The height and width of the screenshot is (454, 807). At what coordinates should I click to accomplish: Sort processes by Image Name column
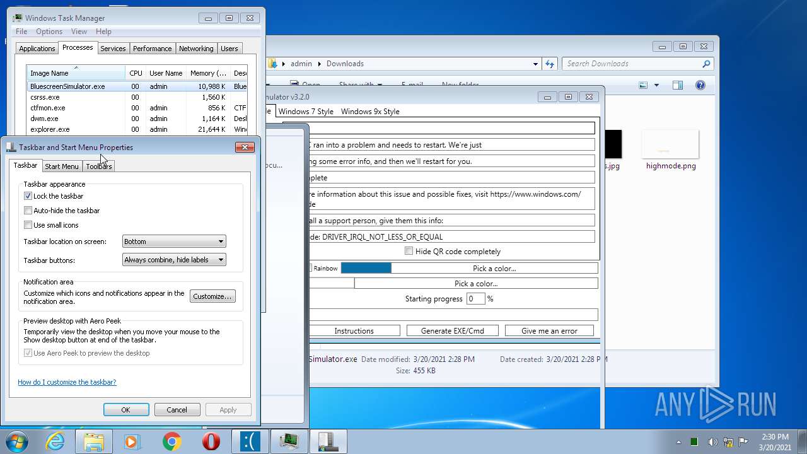point(76,73)
